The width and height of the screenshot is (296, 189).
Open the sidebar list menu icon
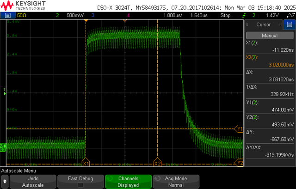(290, 24)
